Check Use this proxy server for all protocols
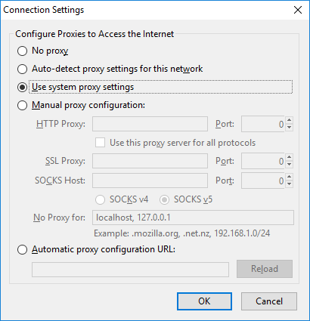This screenshot has width=310, height=321. (x=100, y=143)
